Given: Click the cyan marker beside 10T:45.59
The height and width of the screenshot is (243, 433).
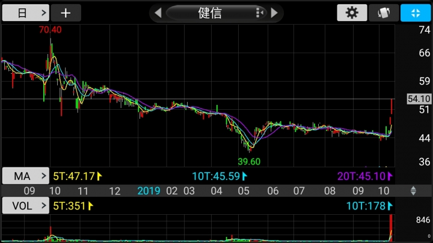Looking at the screenshot, I should (244, 176).
